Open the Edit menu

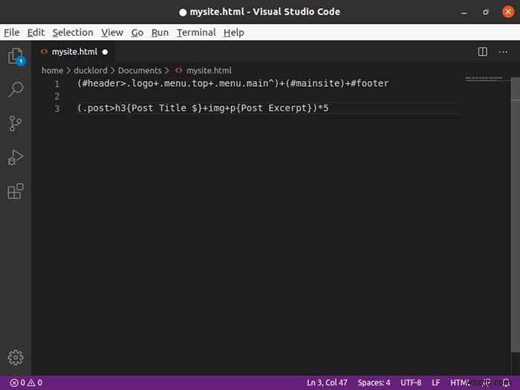[x=36, y=33]
